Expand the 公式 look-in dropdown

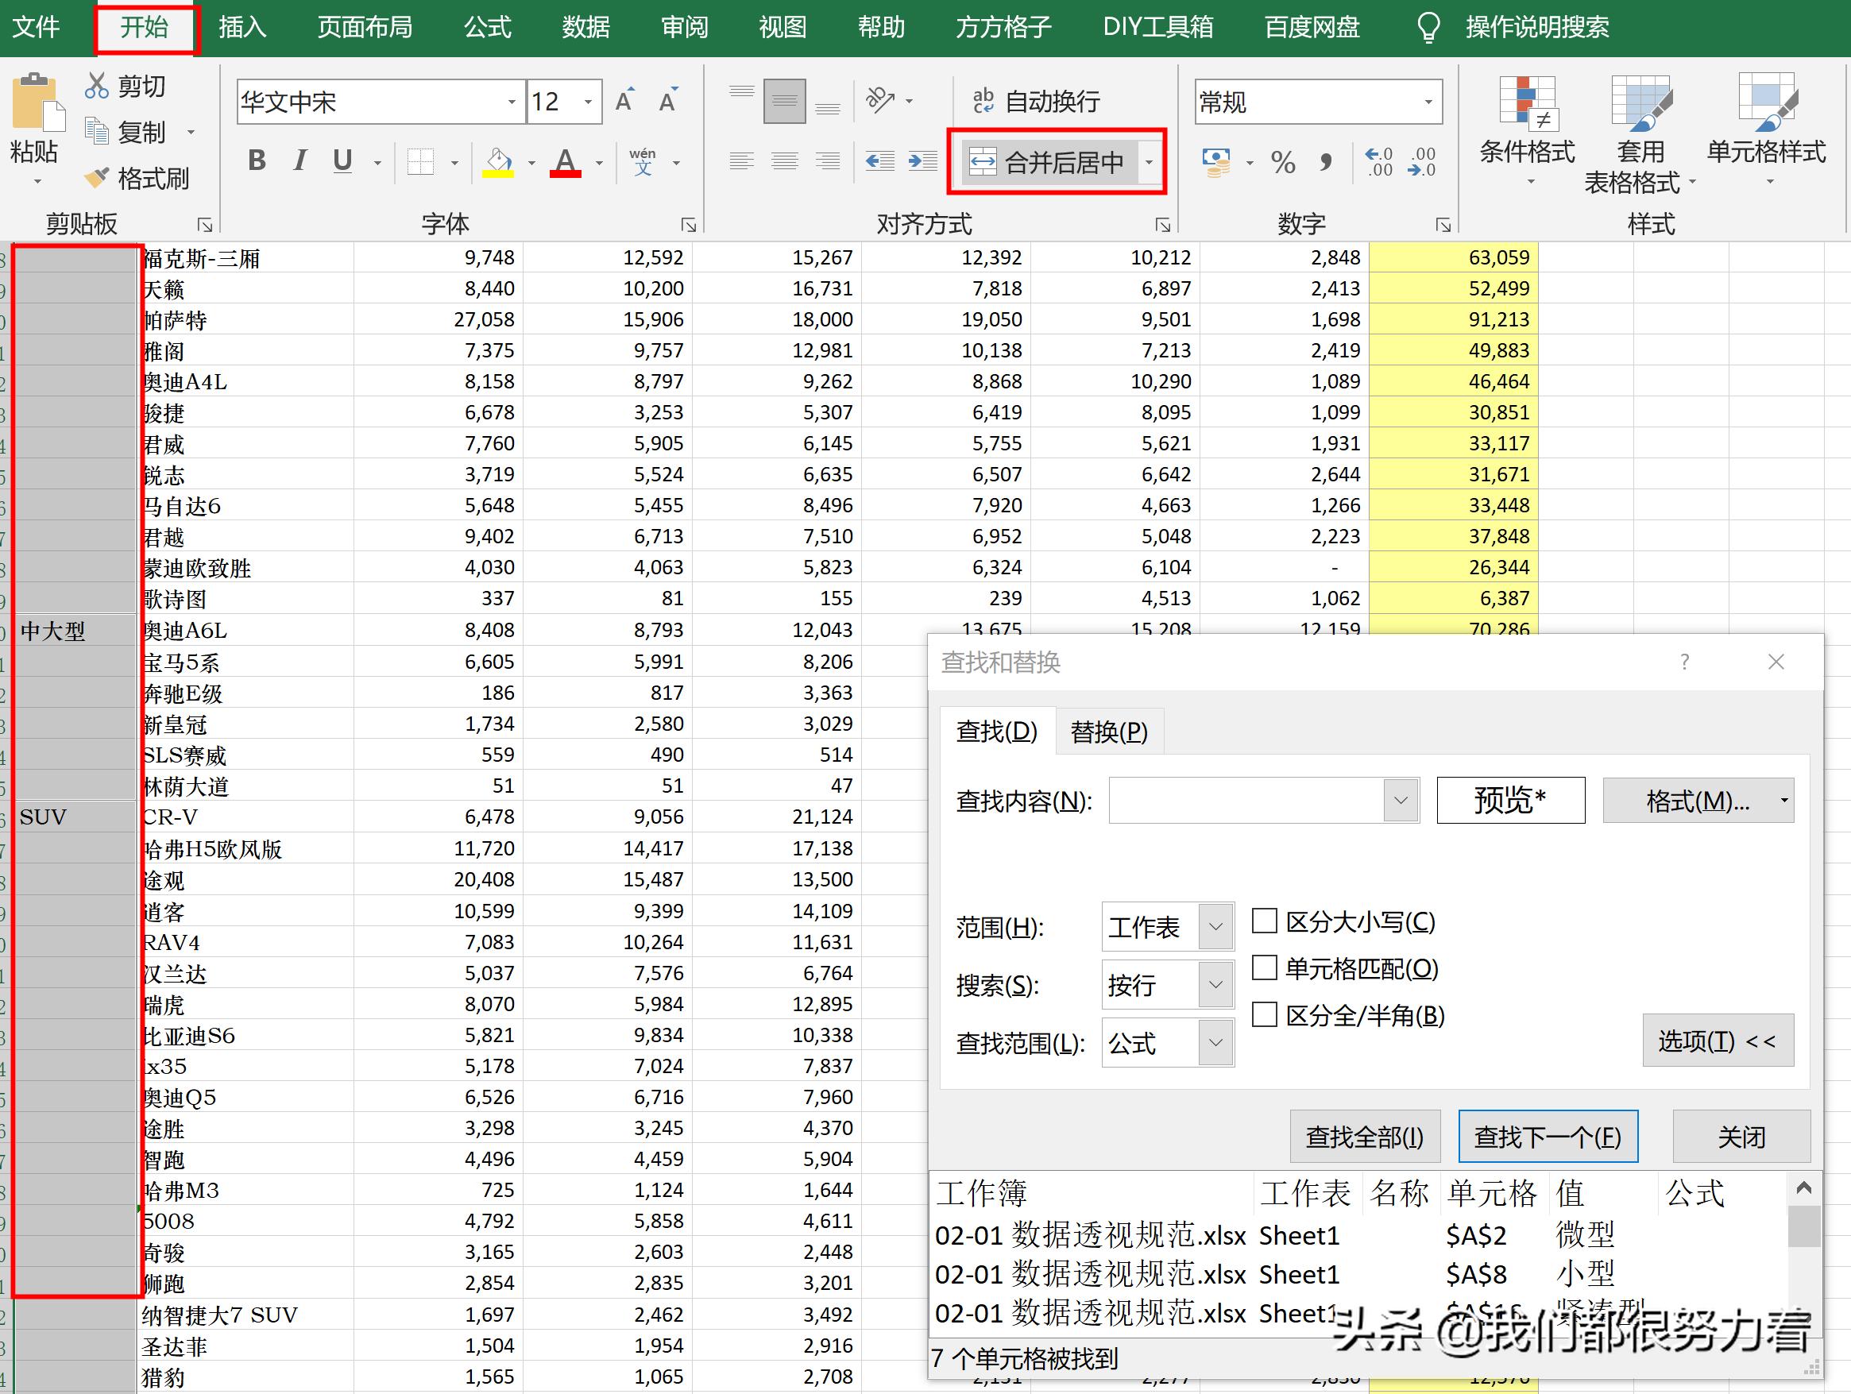pos(1215,1043)
